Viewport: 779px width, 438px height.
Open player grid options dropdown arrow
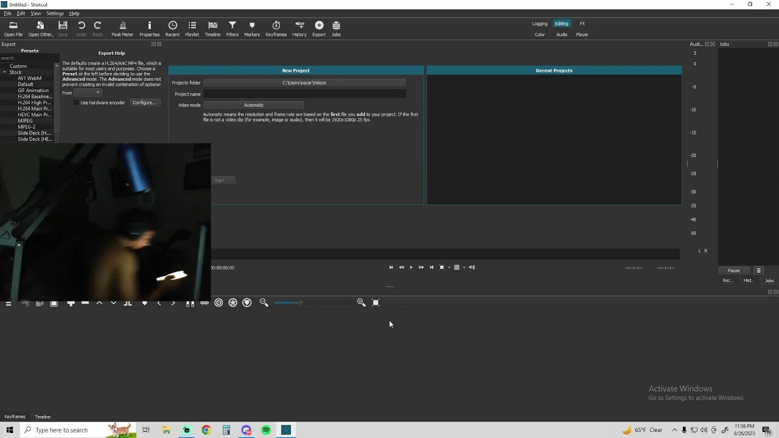pyautogui.click(x=464, y=267)
